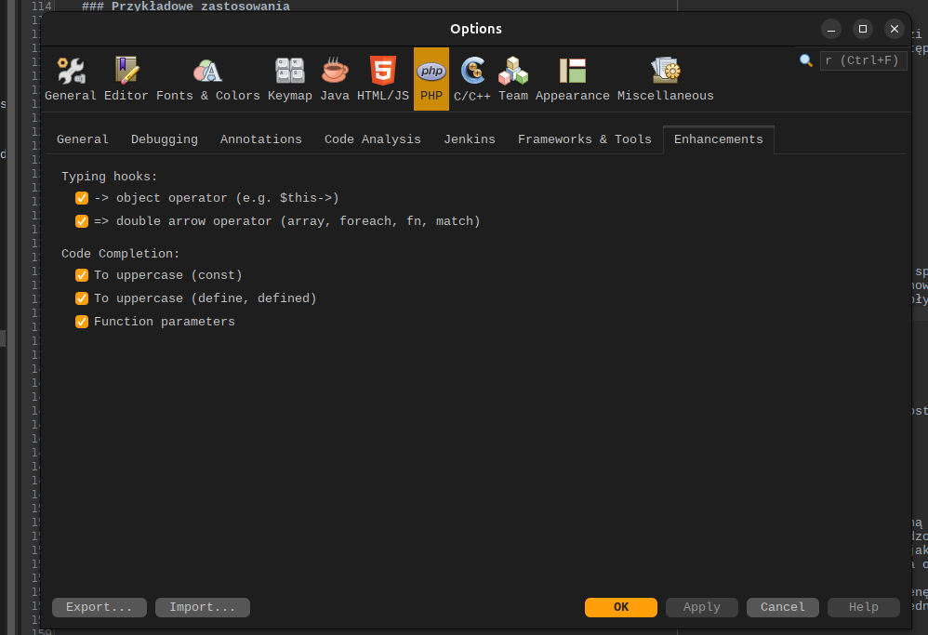The image size is (928, 635).
Task: Toggle the object operator typing hook
Action: (82, 198)
